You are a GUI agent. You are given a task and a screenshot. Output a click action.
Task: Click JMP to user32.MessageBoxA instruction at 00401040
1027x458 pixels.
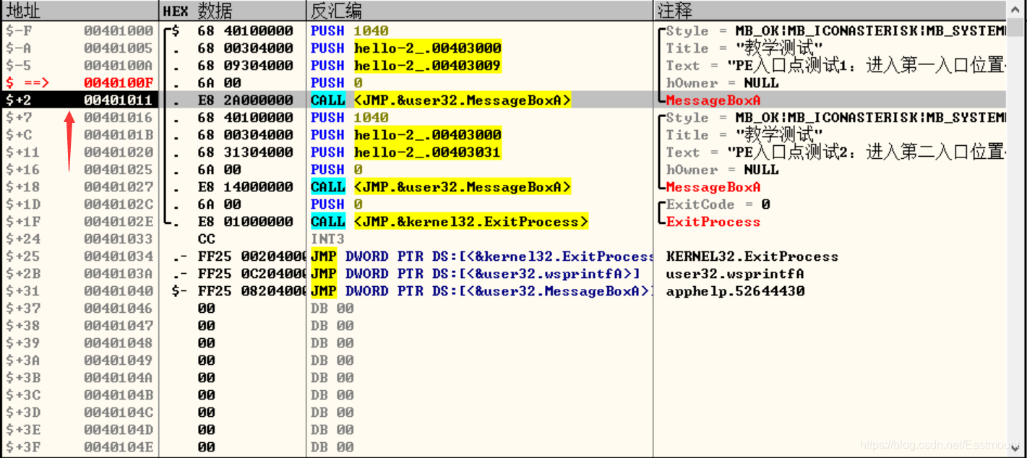tap(481, 291)
